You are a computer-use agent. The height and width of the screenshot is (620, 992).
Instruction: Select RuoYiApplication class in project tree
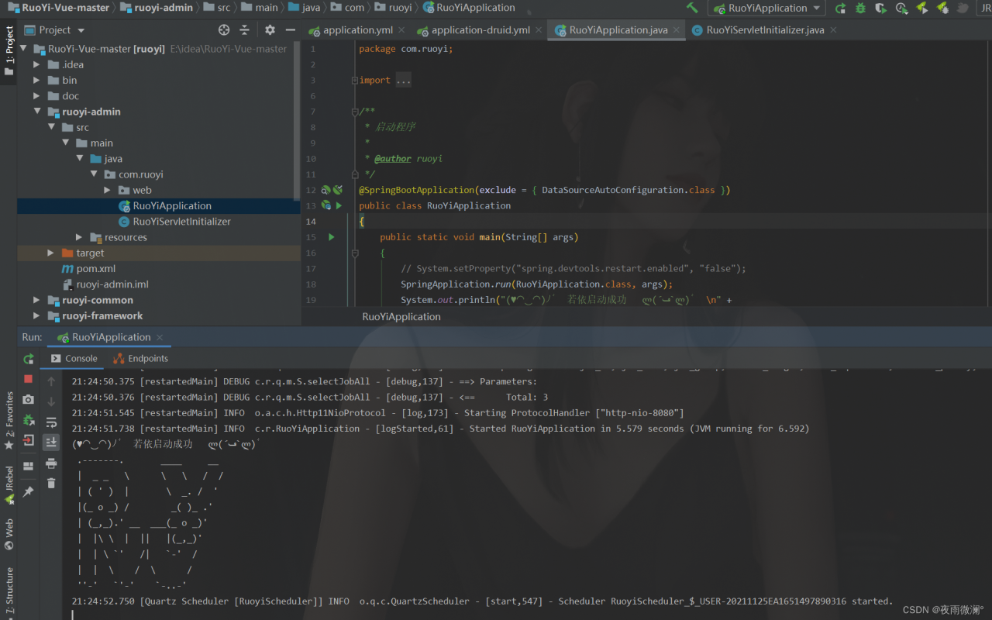pos(165,205)
